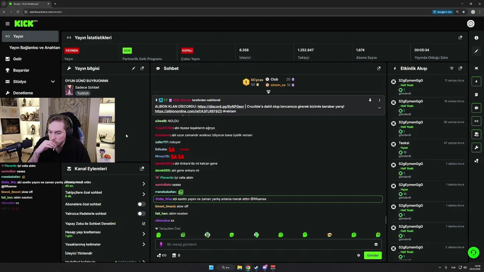Expand the pinned message with the chevron

pos(379,108)
